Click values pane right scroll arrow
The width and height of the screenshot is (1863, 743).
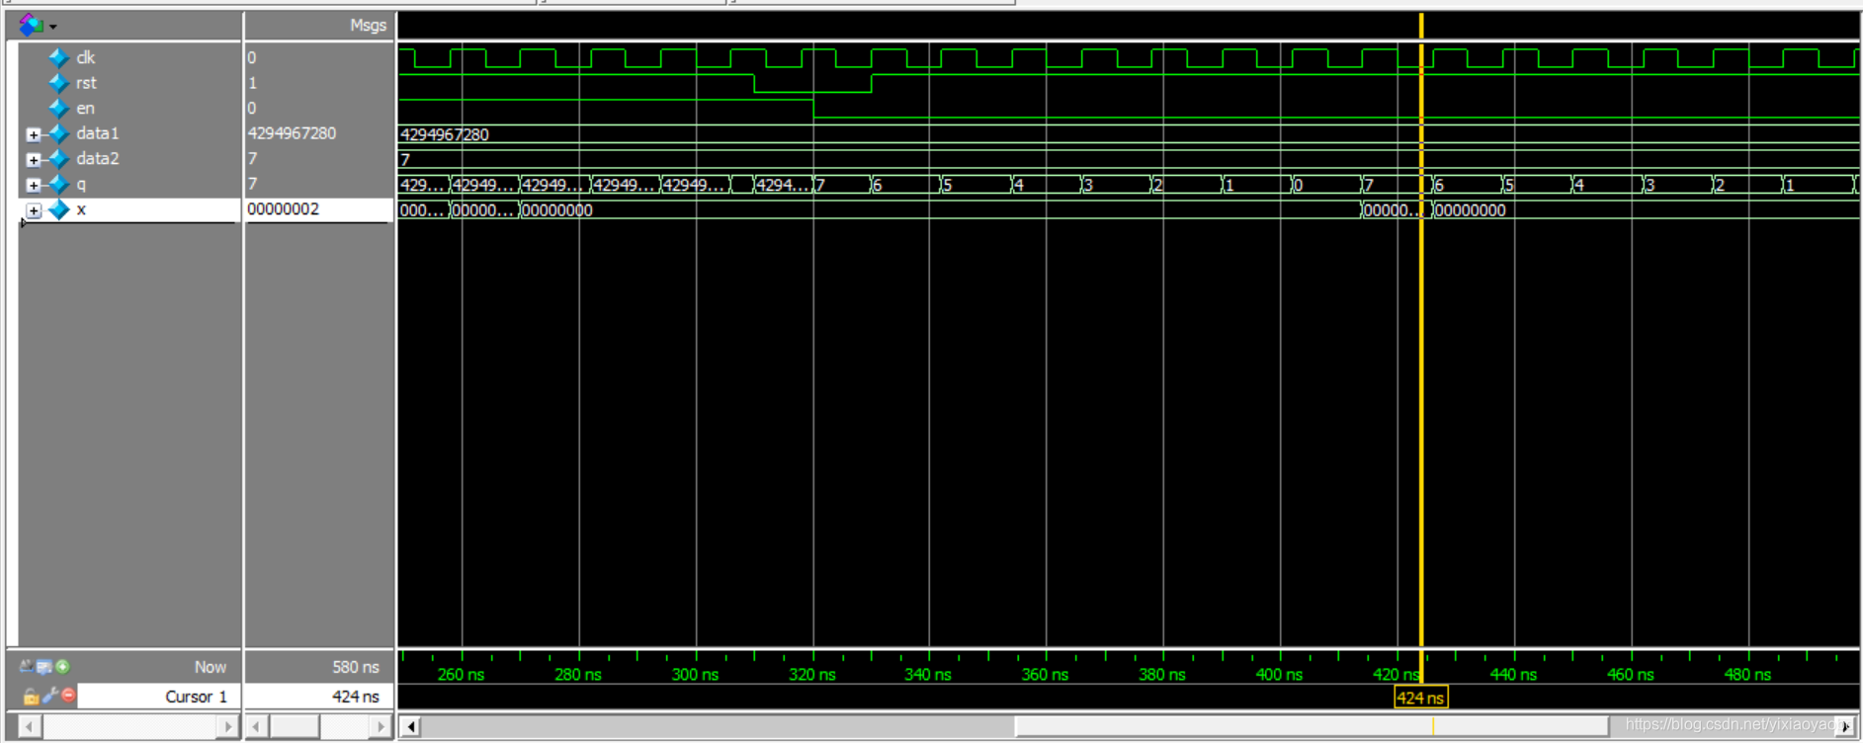[381, 727]
